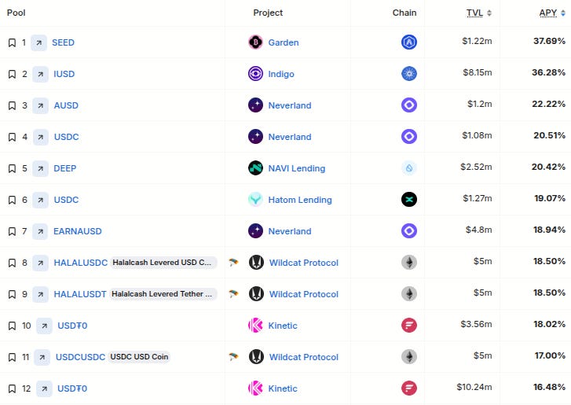The height and width of the screenshot is (405, 571).
Task: Click the chain icon in SEED row
Action: coord(409,42)
